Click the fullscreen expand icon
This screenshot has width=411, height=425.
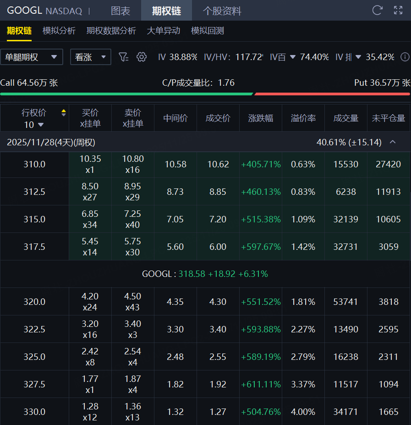coord(398,10)
